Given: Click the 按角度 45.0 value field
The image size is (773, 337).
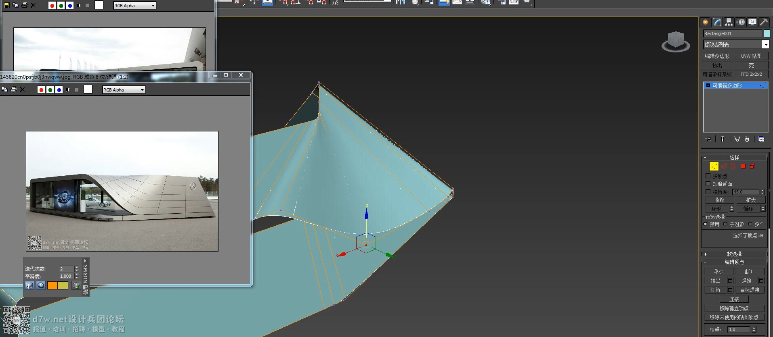Looking at the screenshot, I should click(x=746, y=192).
